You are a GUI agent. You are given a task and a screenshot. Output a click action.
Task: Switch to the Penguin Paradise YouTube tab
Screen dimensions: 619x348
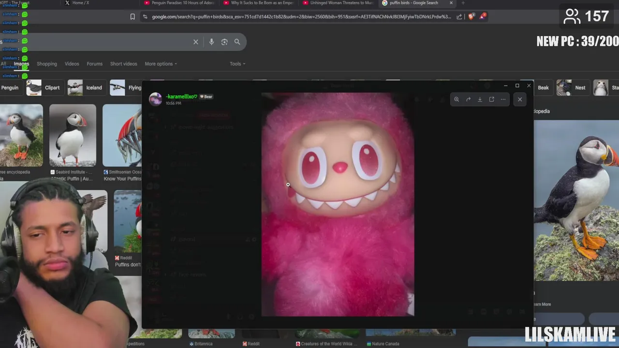(179, 3)
